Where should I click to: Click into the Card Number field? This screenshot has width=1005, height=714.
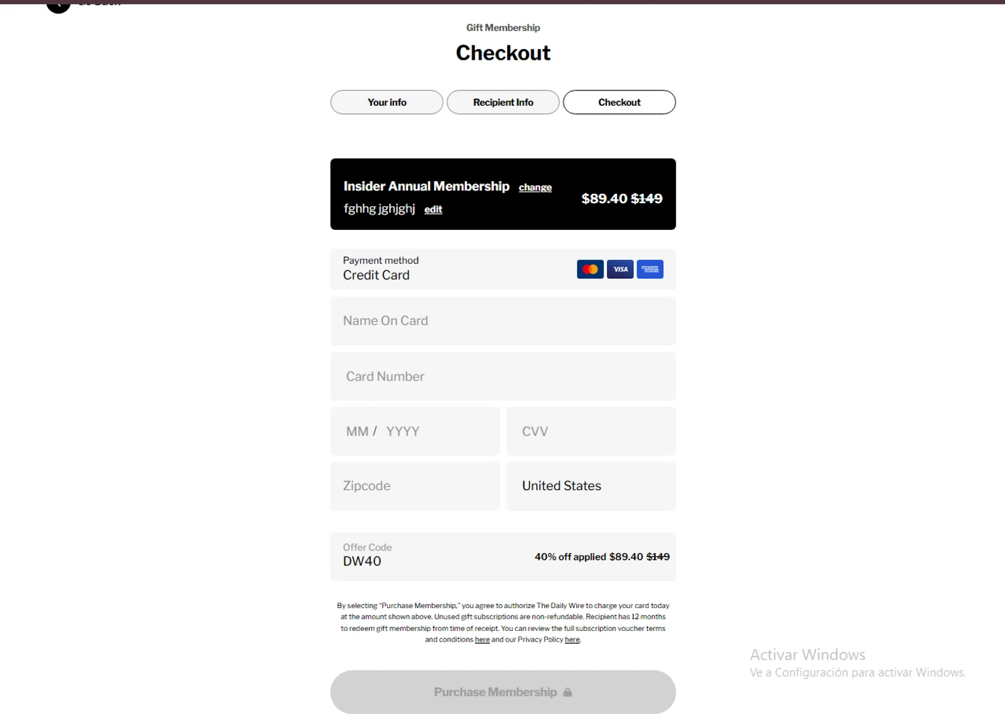tap(503, 377)
